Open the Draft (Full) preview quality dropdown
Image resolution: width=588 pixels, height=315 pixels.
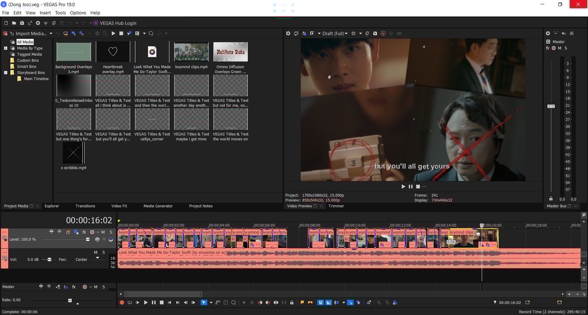[x=335, y=34]
